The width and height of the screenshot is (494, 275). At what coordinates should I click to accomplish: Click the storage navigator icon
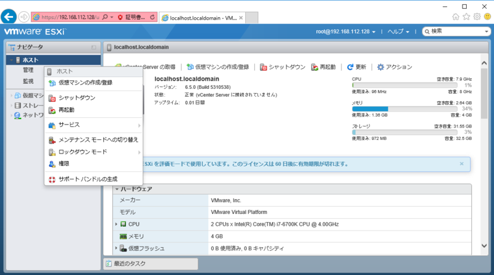click(x=18, y=105)
